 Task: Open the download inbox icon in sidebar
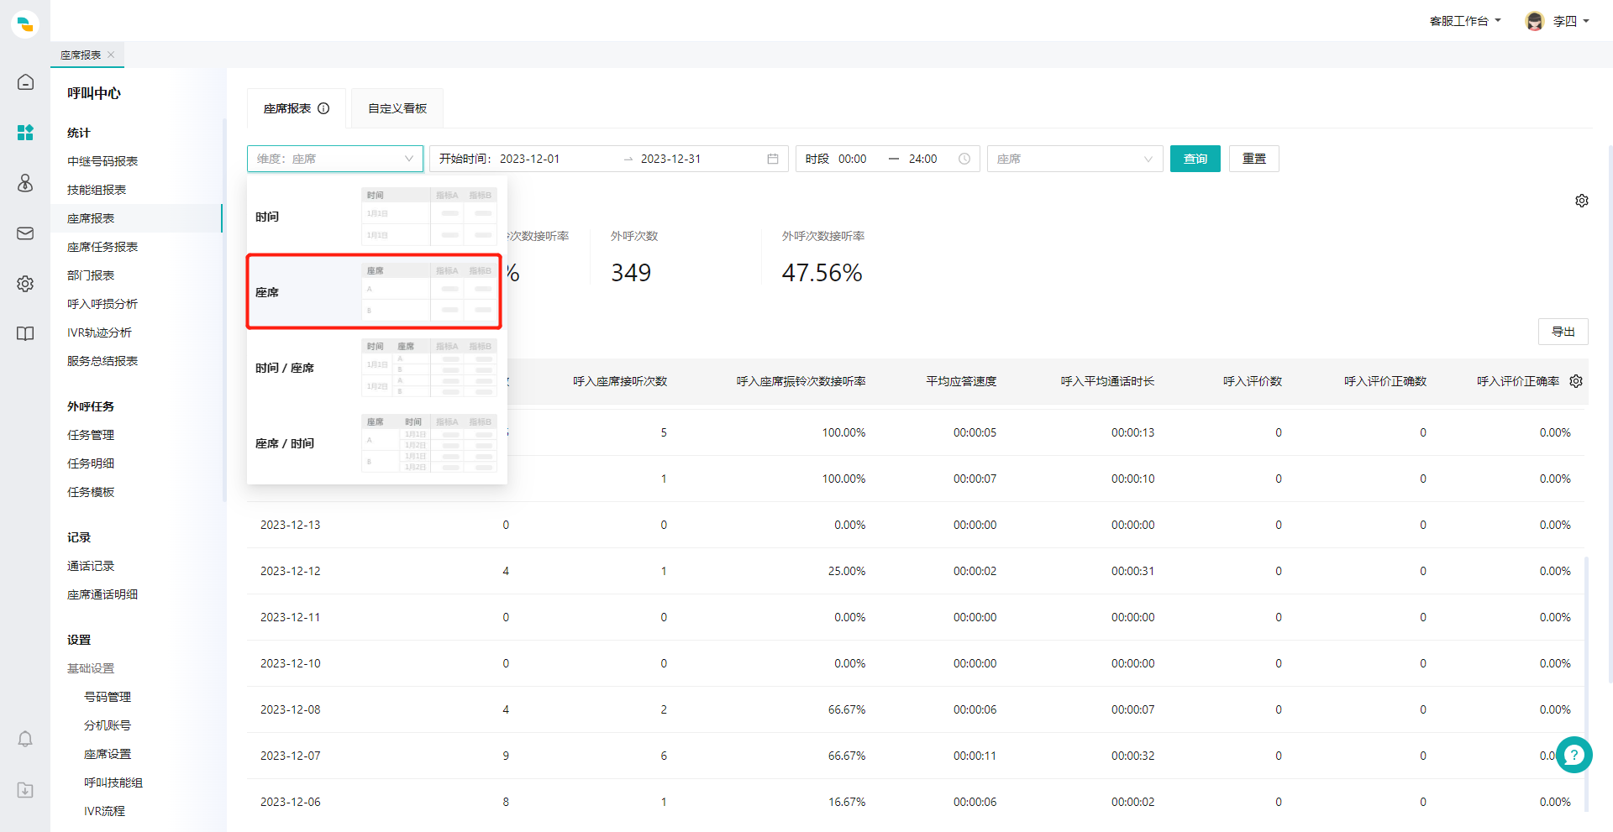click(25, 789)
